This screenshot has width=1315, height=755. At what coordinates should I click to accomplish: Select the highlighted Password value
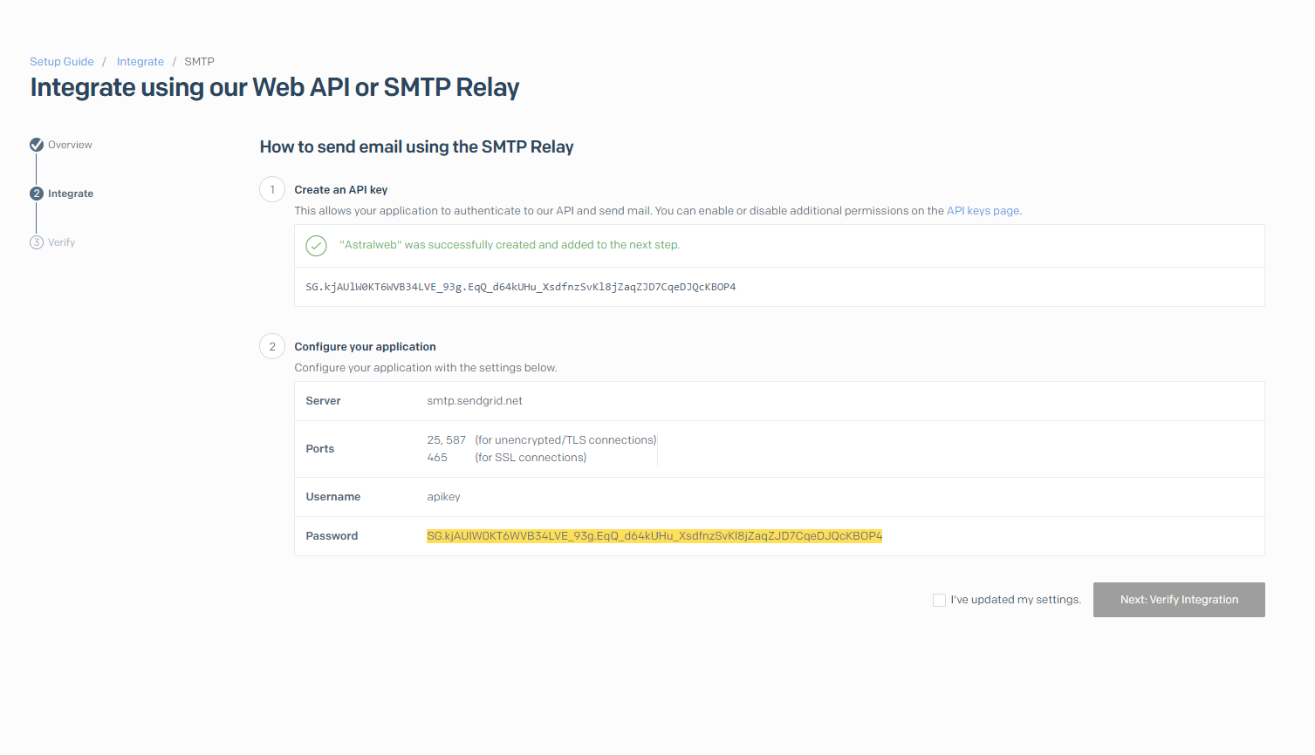coord(654,536)
